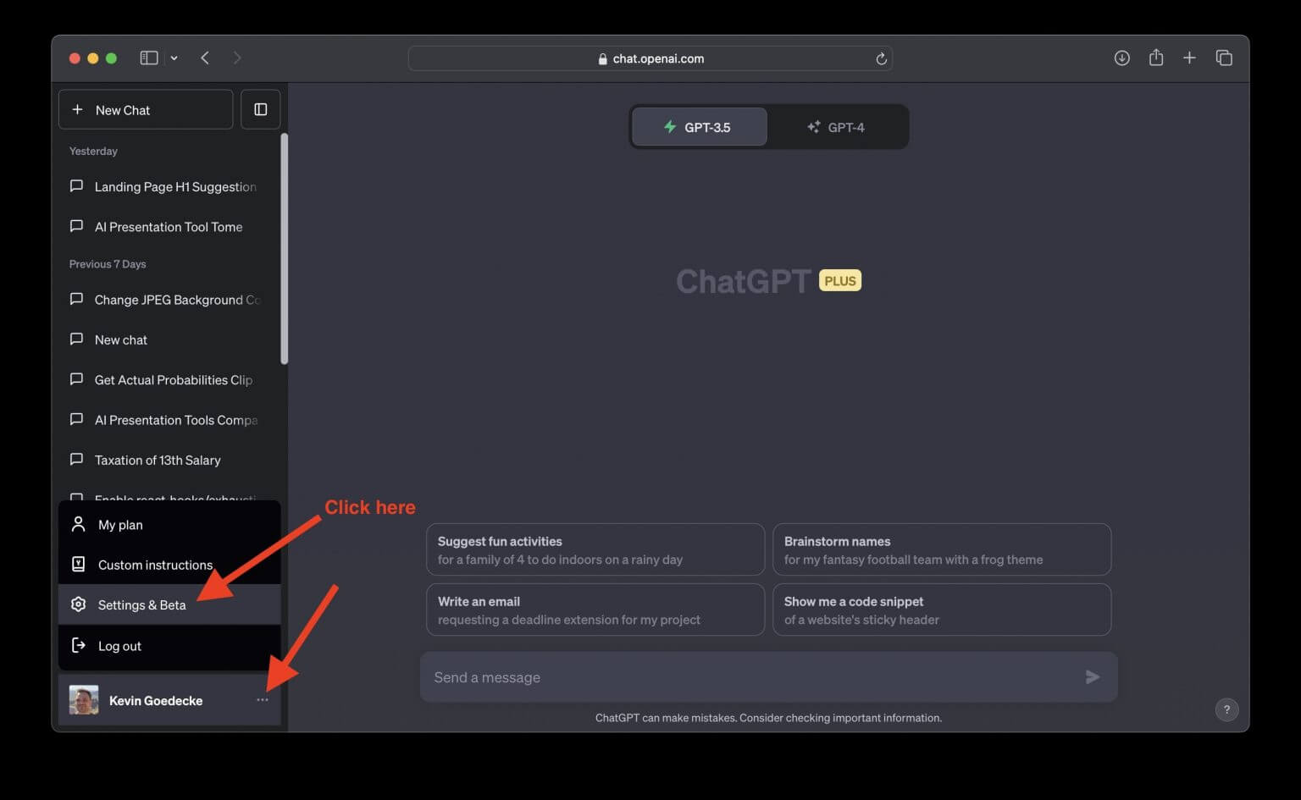Image resolution: width=1301 pixels, height=800 pixels.
Task: Click the Settings gear icon
Action: click(78, 604)
